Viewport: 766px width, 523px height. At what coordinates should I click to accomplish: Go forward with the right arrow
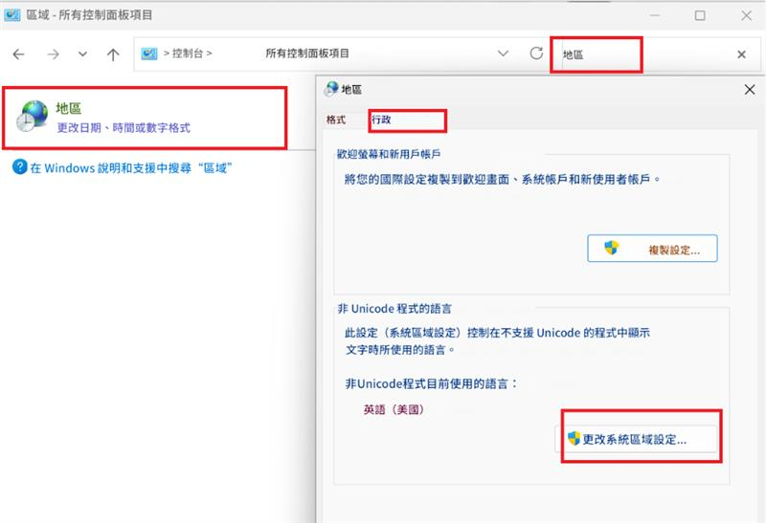53,54
